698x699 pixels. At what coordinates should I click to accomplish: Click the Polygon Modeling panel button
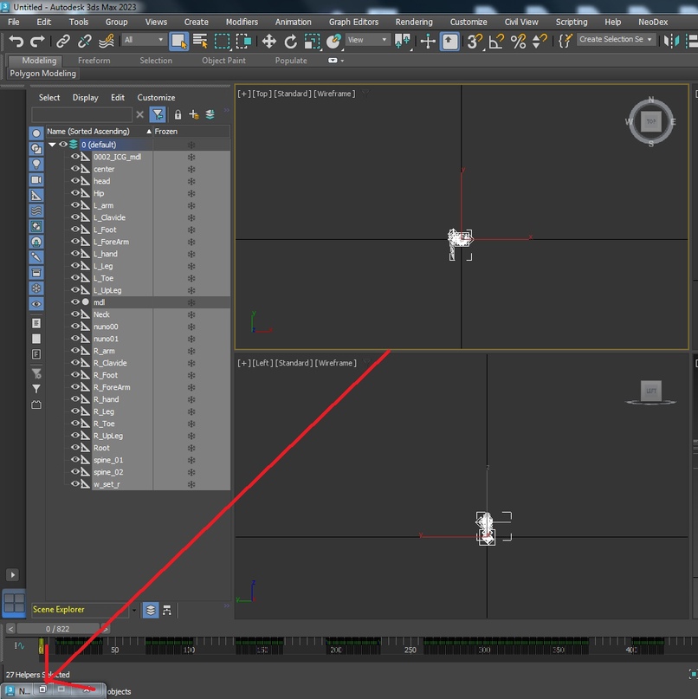click(43, 74)
